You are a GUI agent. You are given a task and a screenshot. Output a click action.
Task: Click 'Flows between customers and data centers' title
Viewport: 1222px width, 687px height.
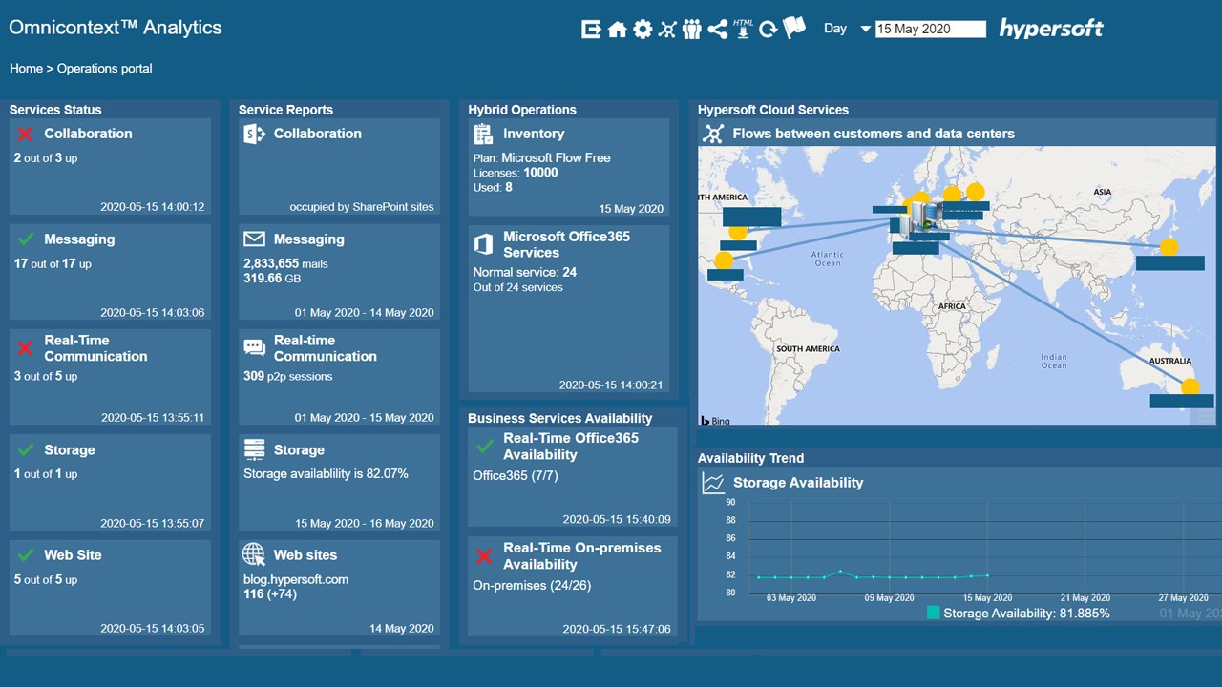[x=874, y=134]
